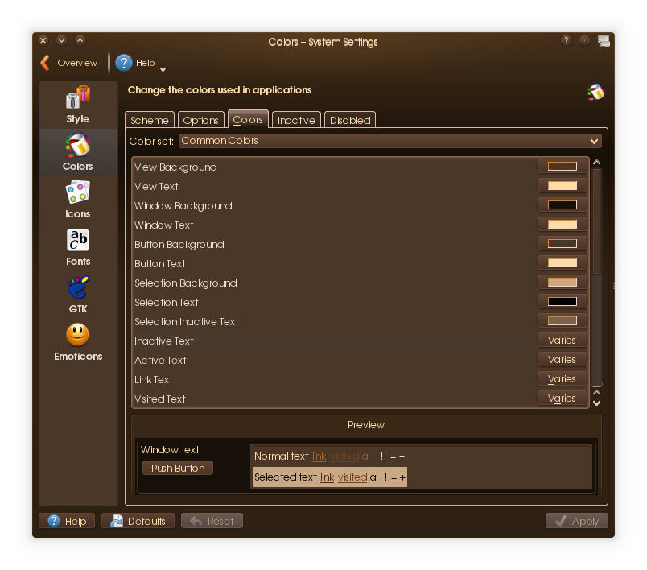Click the Visited Text row label

pos(160,399)
